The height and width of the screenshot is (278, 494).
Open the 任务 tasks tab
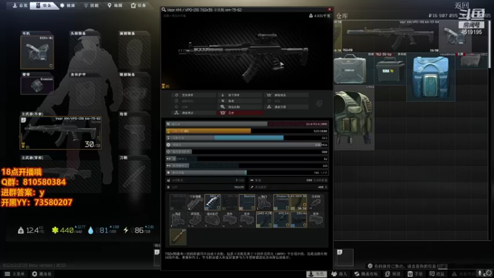point(138,6)
